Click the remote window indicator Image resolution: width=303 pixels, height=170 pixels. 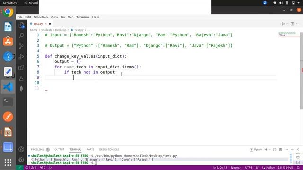[x=19, y=168]
